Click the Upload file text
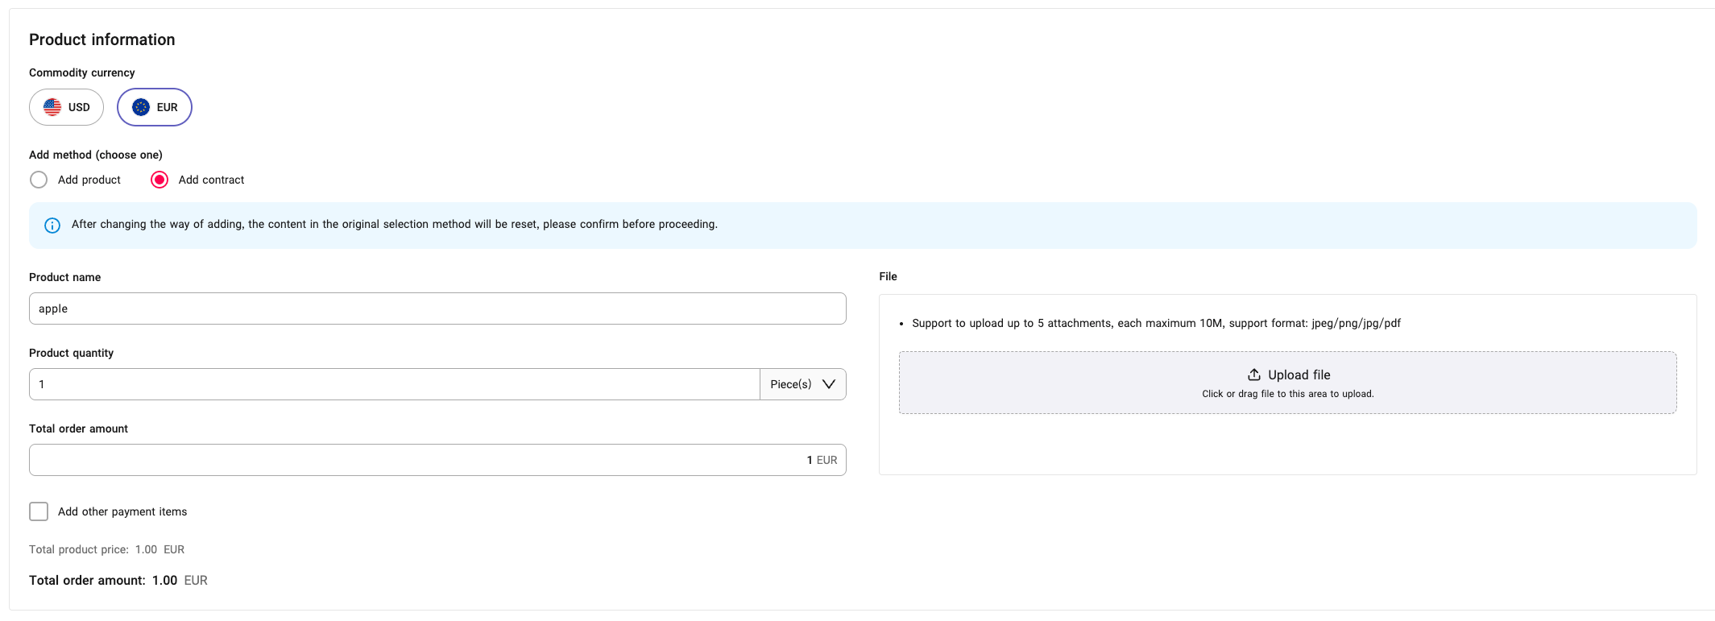Image resolution: width=1715 pixels, height=621 pixels. (1299, 375)
